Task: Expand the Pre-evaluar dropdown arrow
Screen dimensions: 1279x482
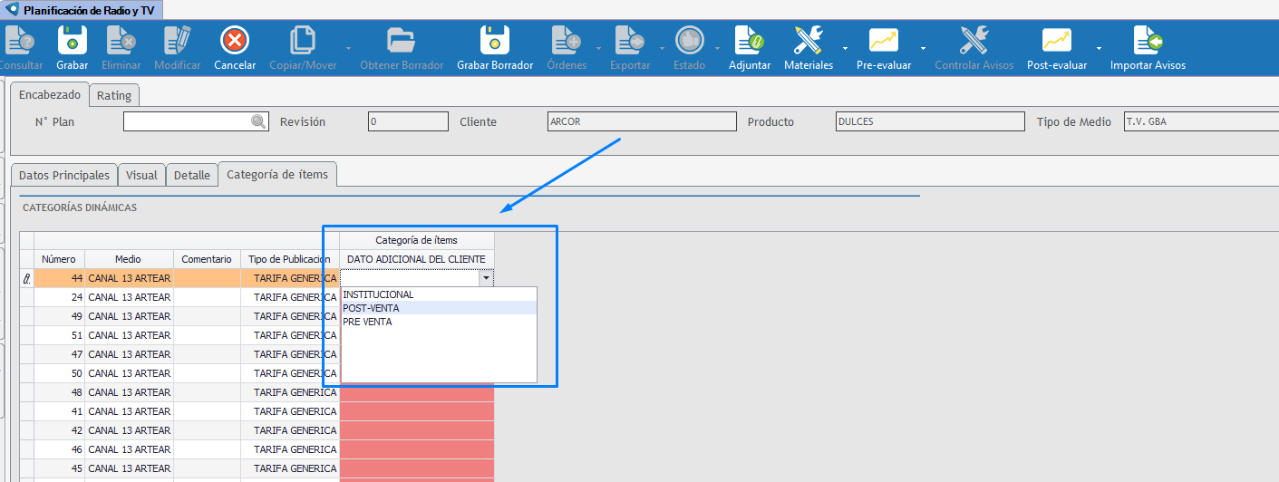Action: coord(924,47)
